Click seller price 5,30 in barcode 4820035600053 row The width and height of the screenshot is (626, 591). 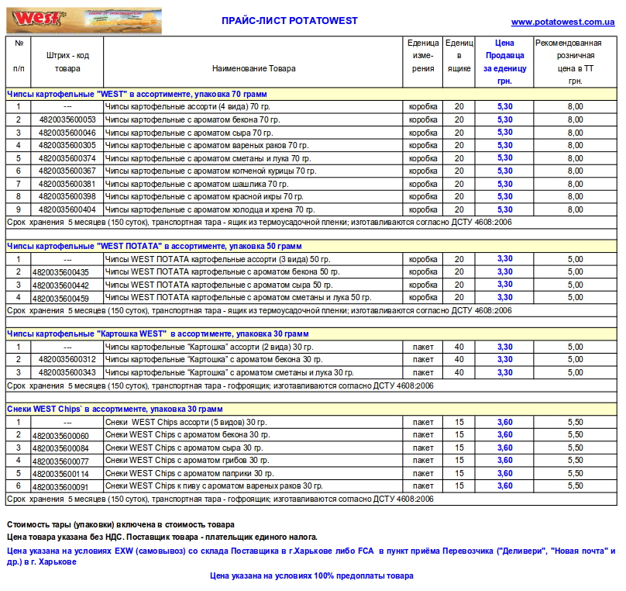click(x=505, y=120)
